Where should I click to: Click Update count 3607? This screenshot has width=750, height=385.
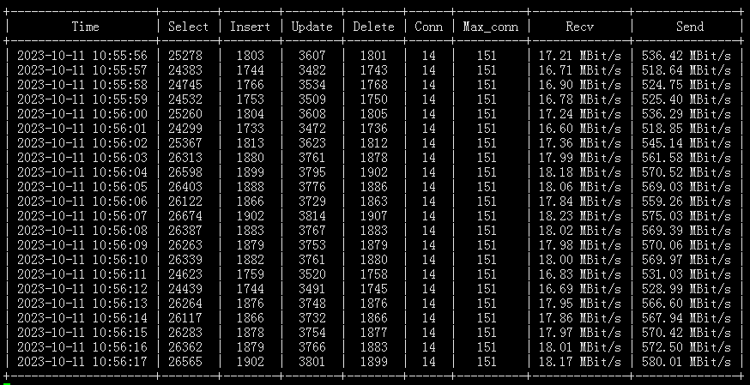coord(311,56)
